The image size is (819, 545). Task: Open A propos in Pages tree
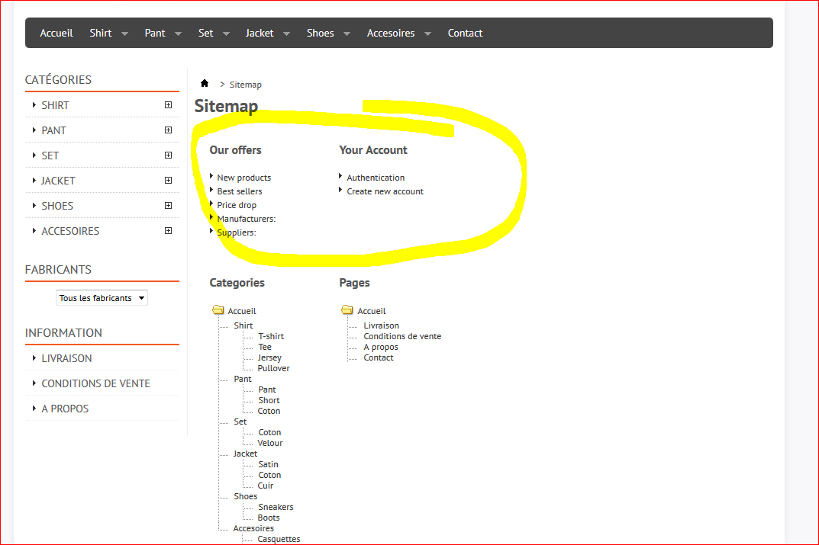[381, 348]
